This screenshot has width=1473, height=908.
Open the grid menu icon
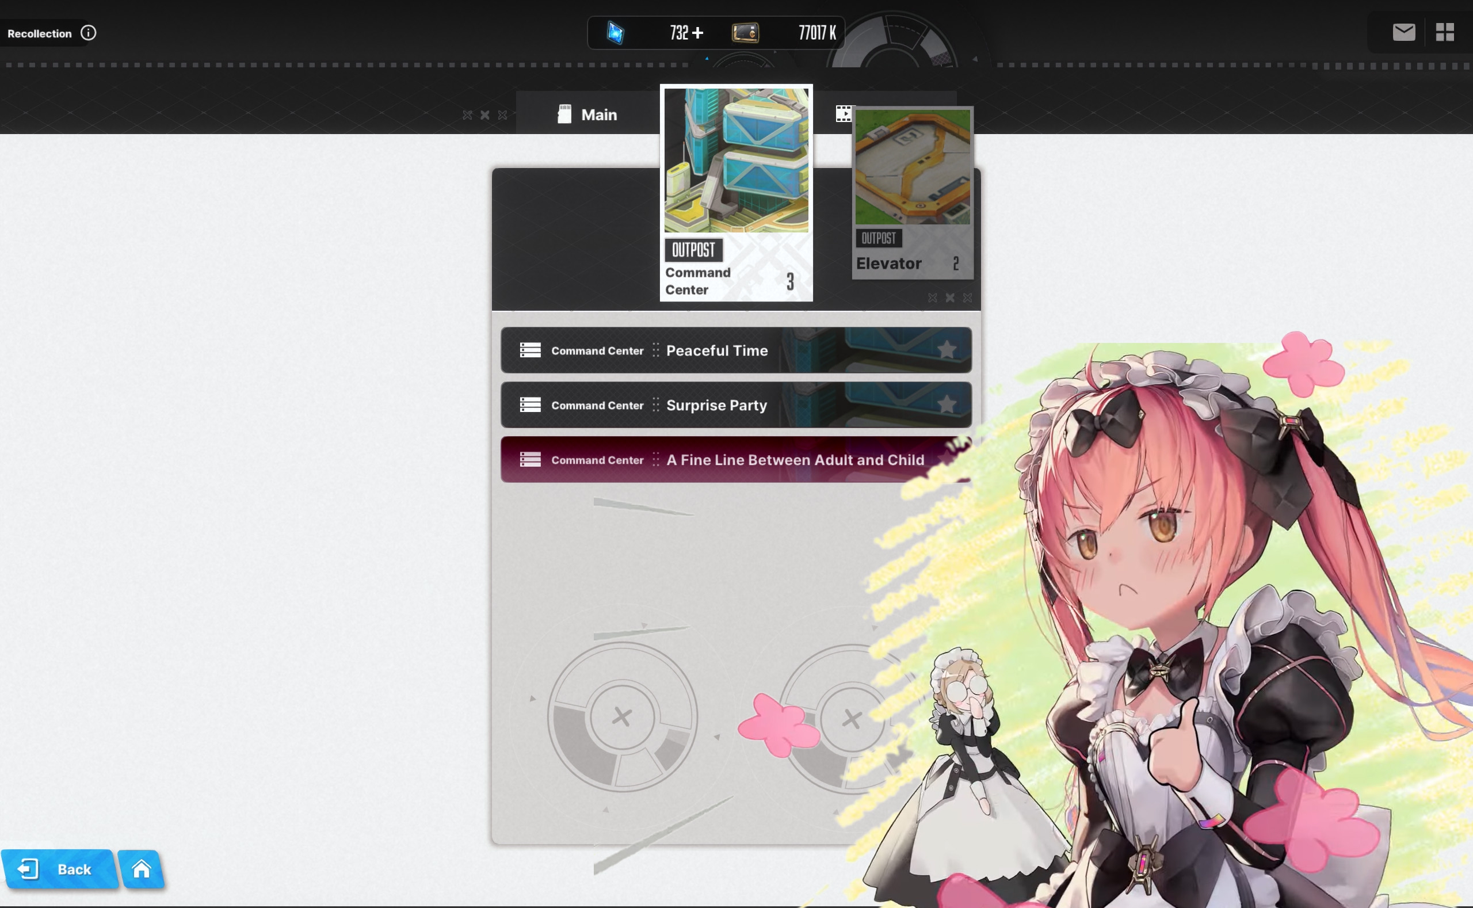tap(1444, 32)
